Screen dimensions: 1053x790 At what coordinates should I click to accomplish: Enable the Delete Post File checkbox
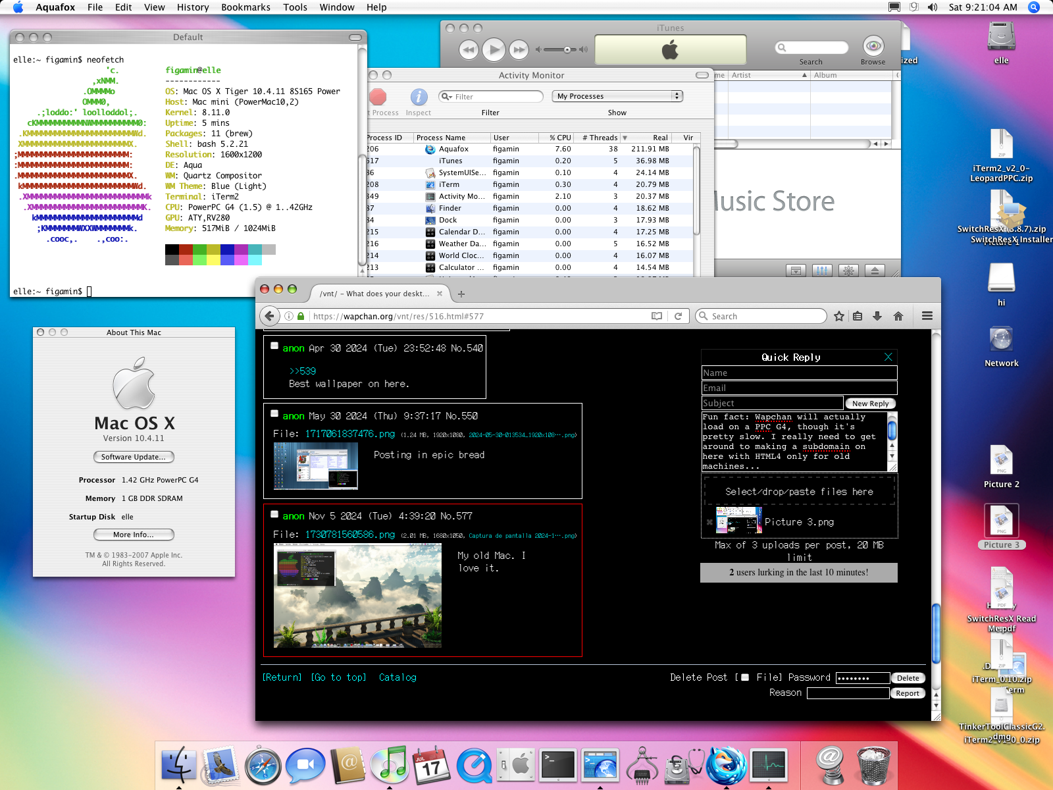[745, 677]
